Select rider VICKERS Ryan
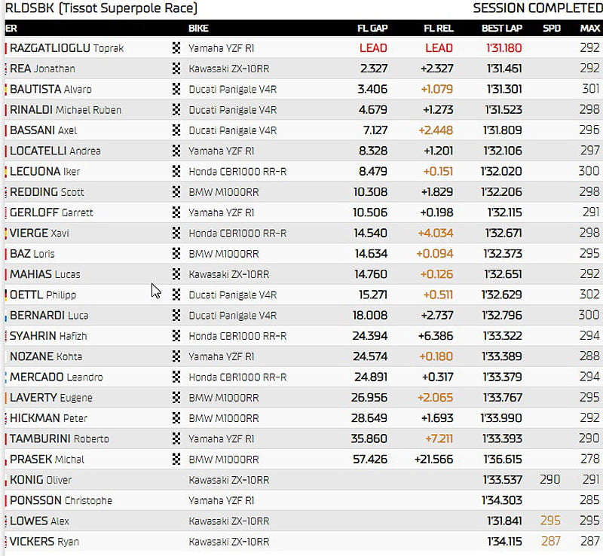Screen dimensions: 603x556 pyautogui.click(x=44, y=541)
